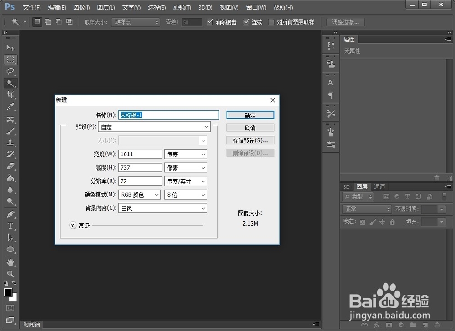Select the Clone Stamp tool
The image size is (455, 331).
pos(10,143)
